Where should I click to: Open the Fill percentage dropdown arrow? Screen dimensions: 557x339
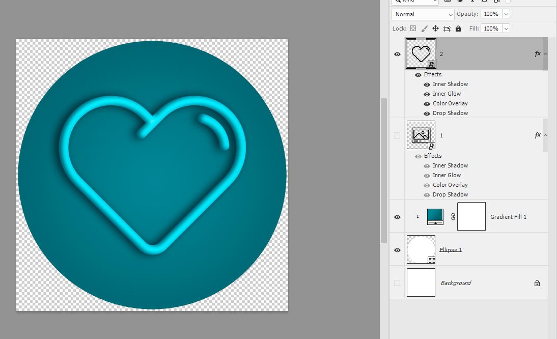click(x=506, y=29)
